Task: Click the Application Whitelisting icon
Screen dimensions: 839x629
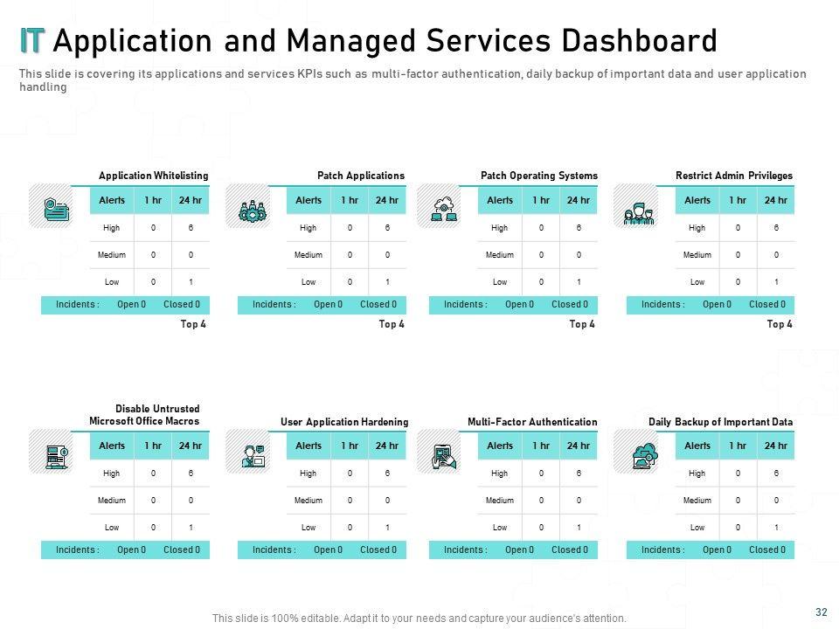Action: coord(56,209)
